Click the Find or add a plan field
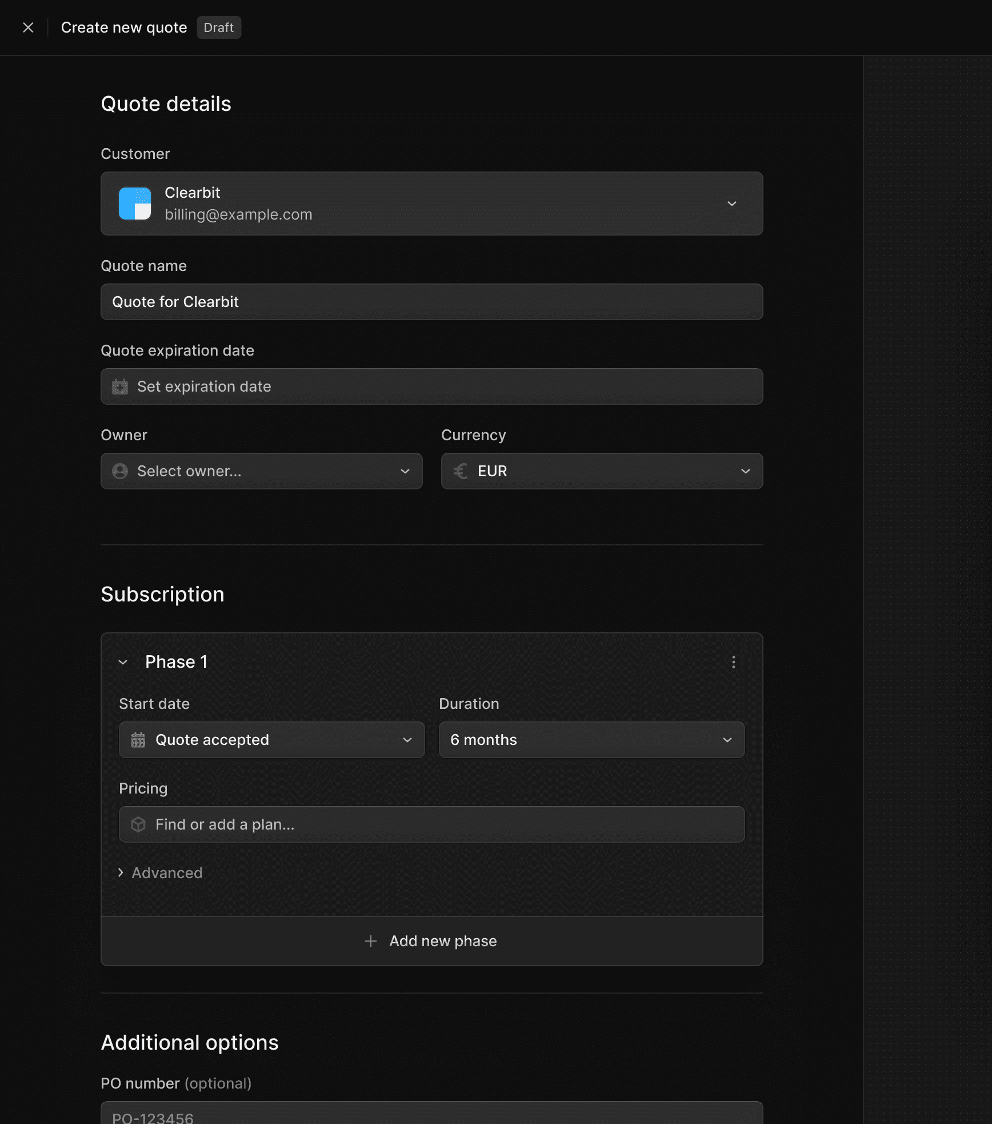Image resolution: width=992 pixels, height=1124 pixels. click(432, 824)
